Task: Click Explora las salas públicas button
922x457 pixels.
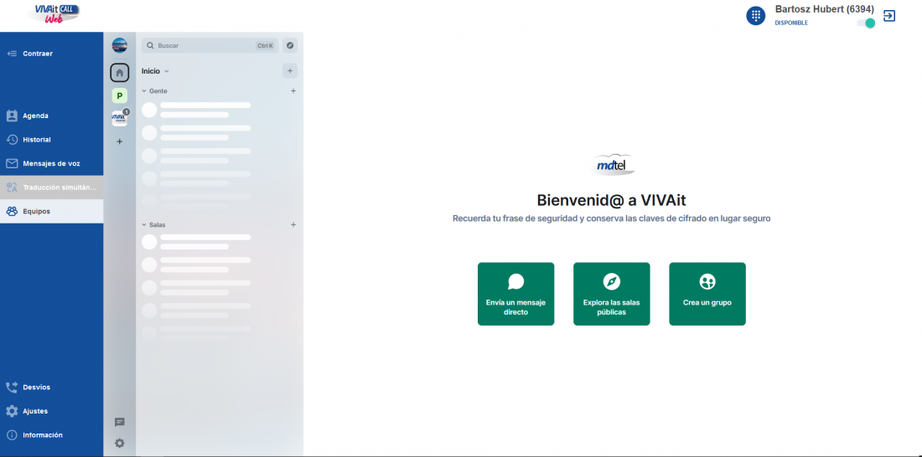Action: (612, 294)
